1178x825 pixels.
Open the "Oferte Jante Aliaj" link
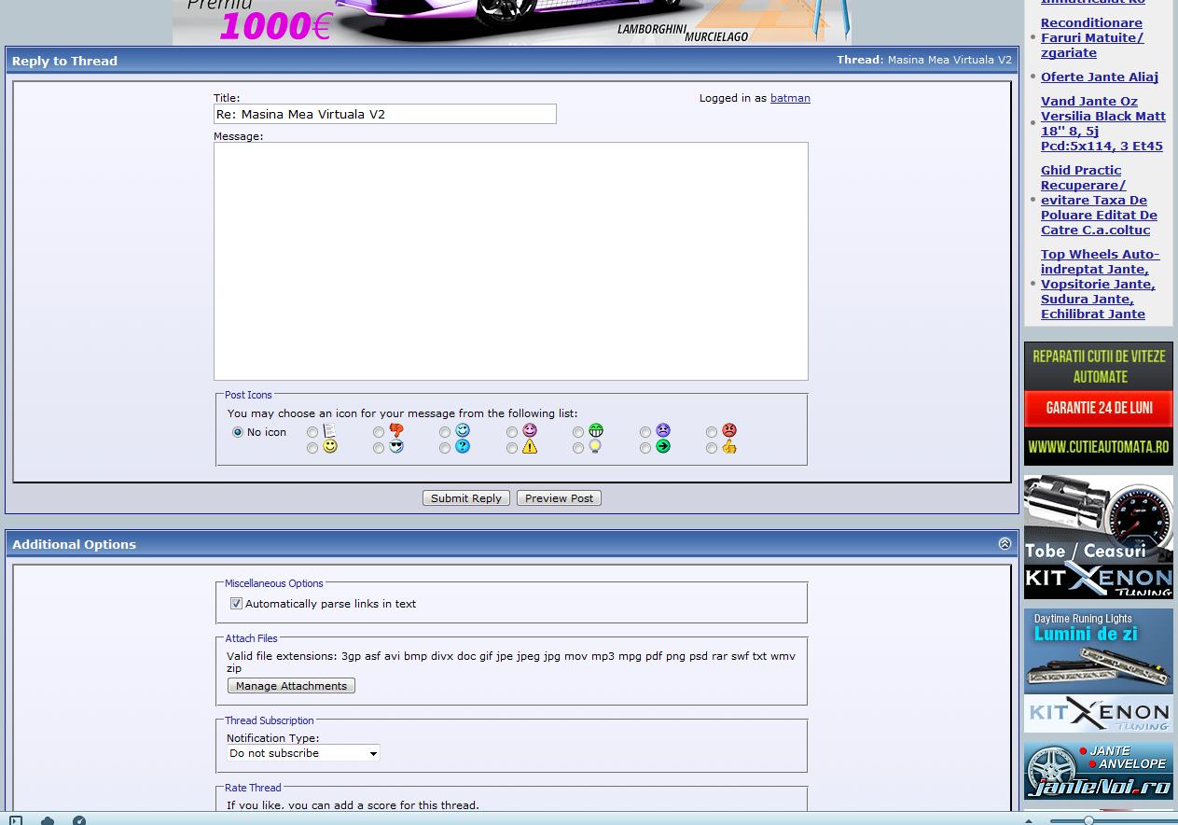1100,77
